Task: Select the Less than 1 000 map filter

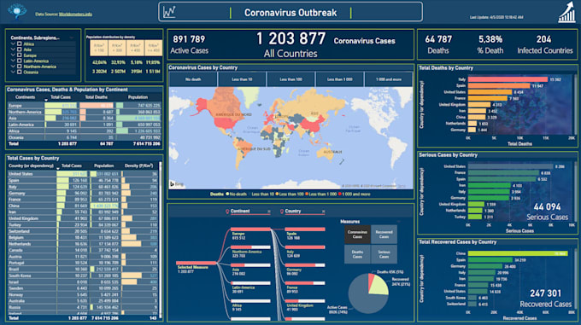Action: [340, 79]
